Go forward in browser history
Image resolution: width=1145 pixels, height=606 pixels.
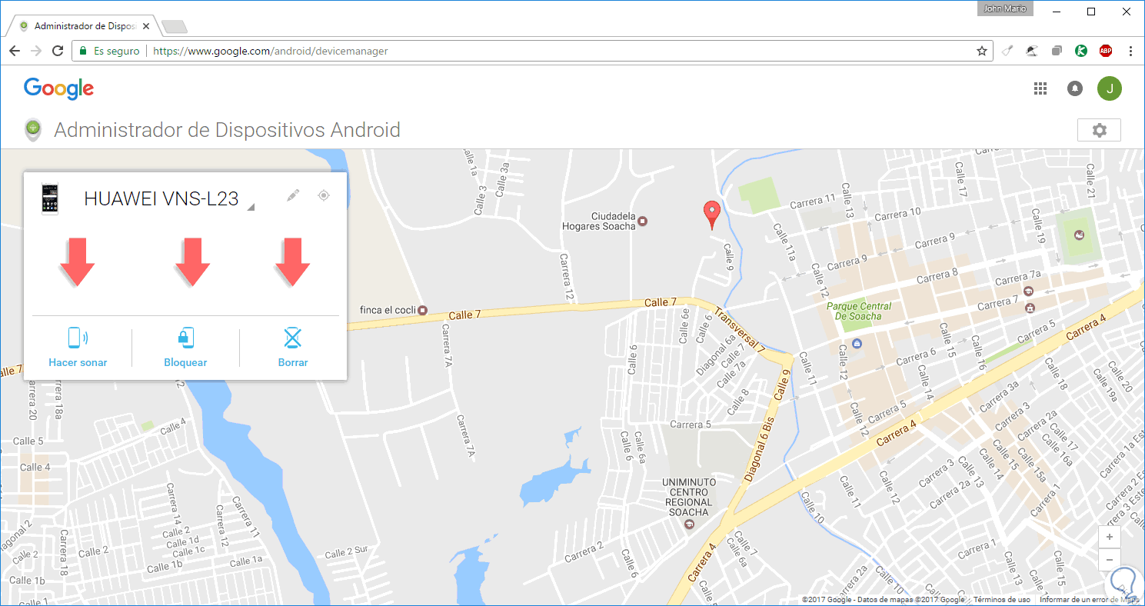35,51
